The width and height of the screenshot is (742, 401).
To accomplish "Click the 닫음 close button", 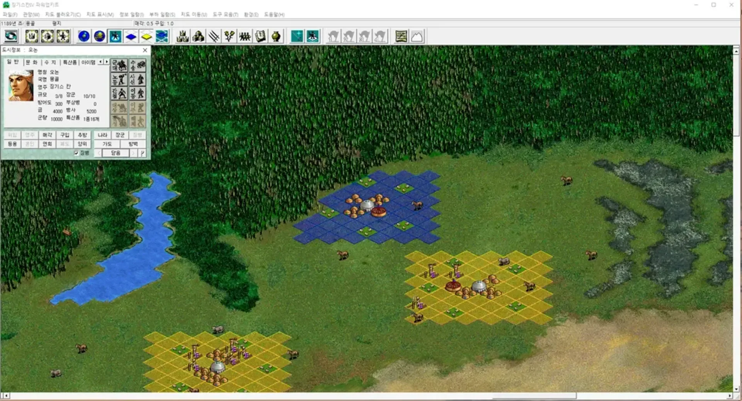I will pos(116,153).
